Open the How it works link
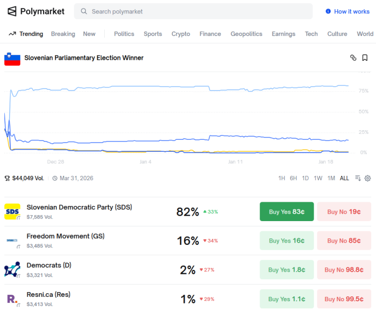 click(348, 11)
